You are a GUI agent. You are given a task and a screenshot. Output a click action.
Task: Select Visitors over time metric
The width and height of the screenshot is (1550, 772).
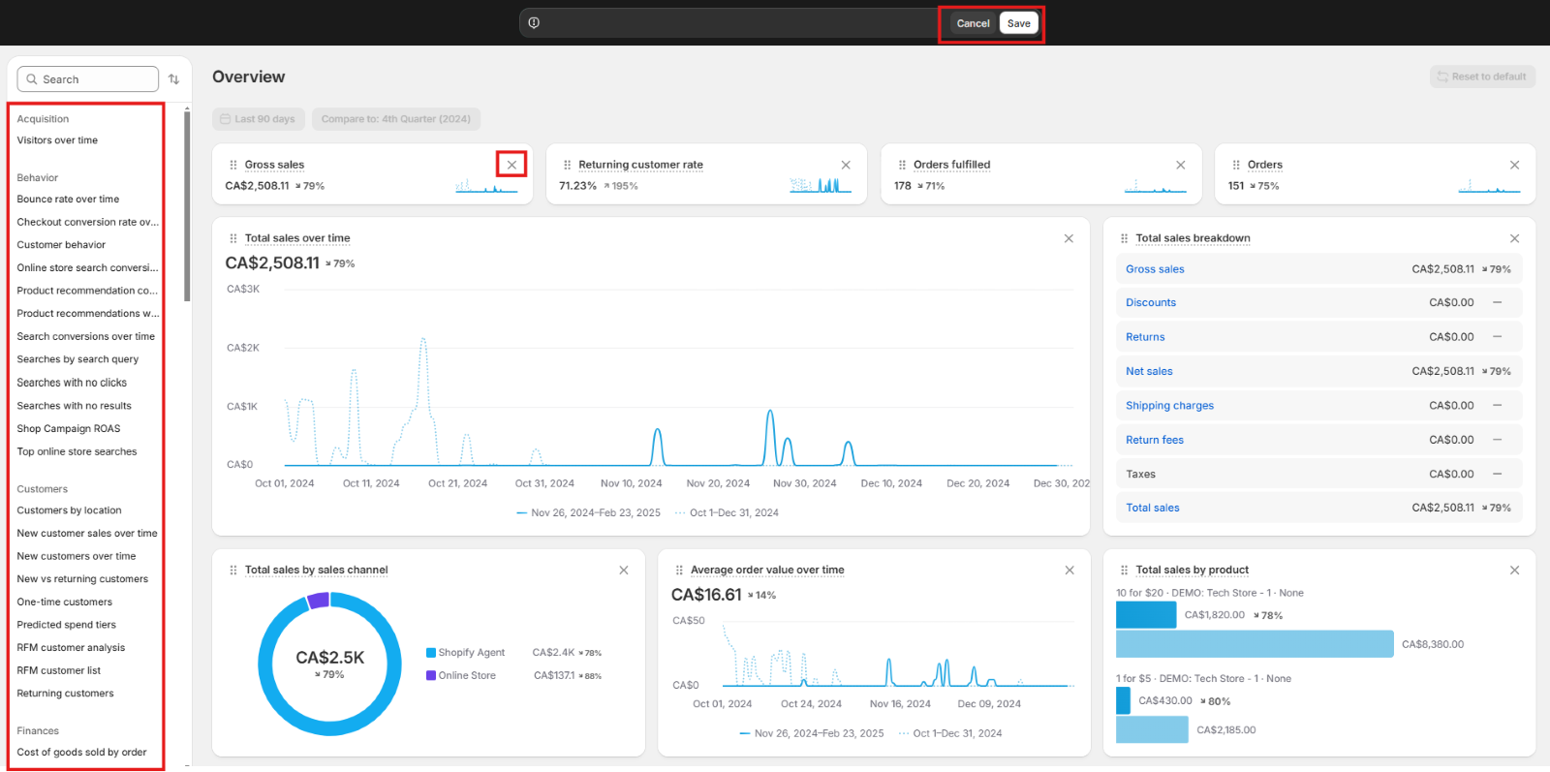pos(57,140)
